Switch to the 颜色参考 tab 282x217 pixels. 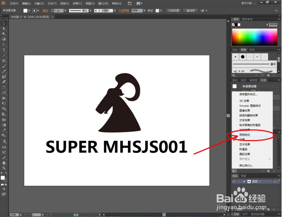(247, 19)
